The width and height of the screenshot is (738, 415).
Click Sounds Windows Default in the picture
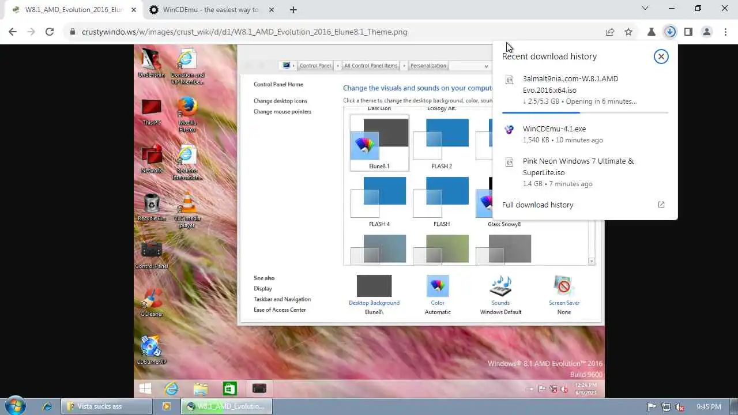500,295
